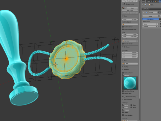Click the Delete Frame button
Viewport: 161px width, 121px height.
[126, 13]
